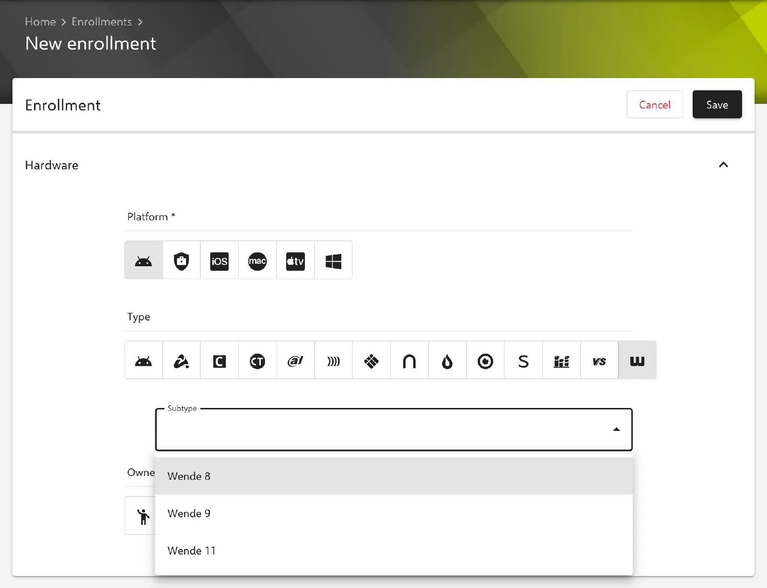Viewport: 767px width, 588px height.
Task: Select the diamond-pattern type icon
Action: coord(372,360)
